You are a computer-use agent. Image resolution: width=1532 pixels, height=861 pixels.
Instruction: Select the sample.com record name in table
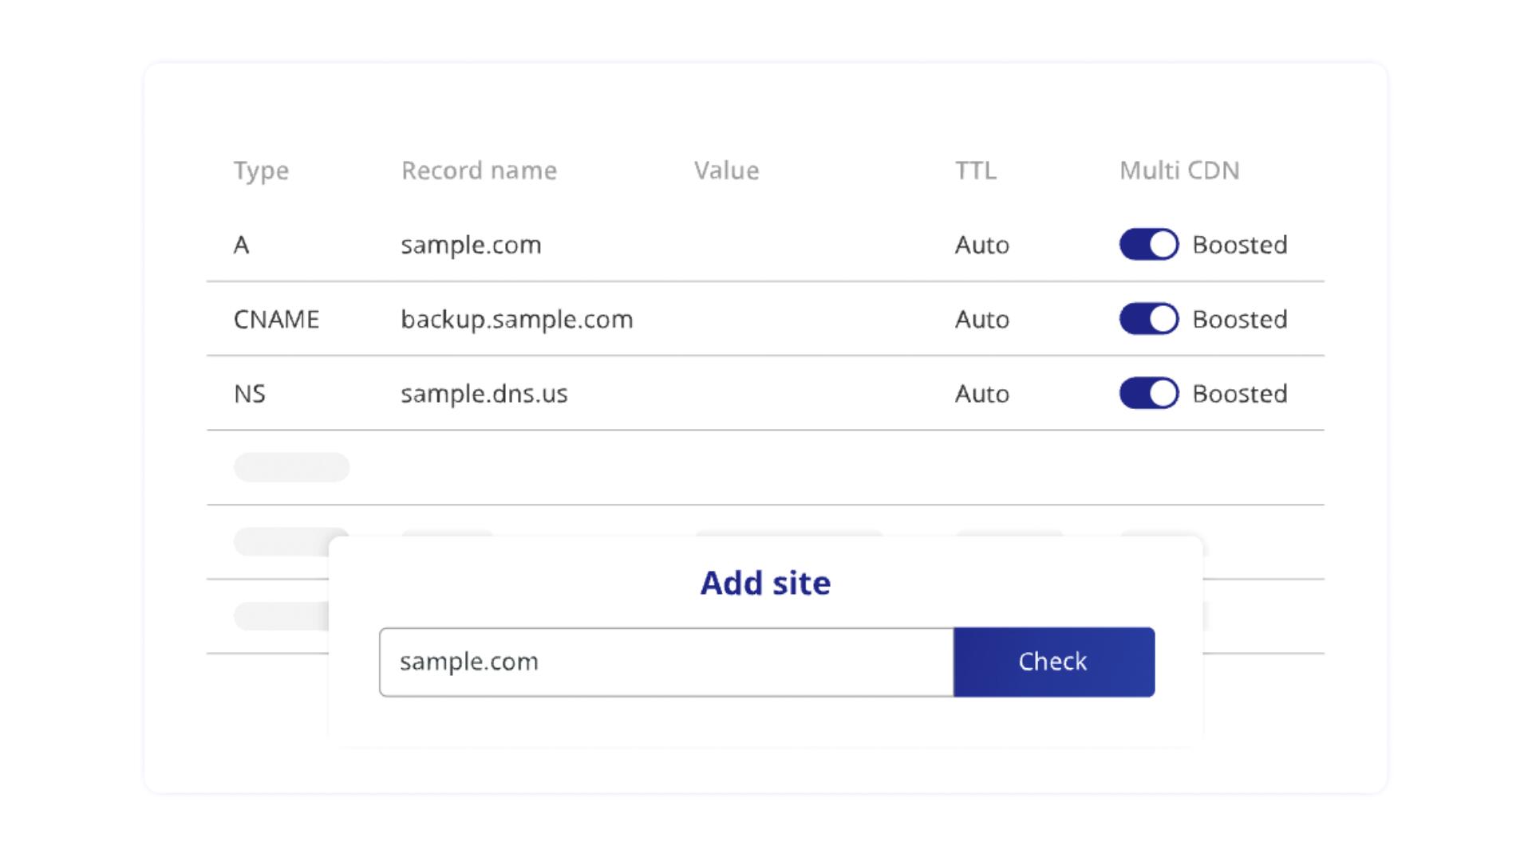[471, 245]
